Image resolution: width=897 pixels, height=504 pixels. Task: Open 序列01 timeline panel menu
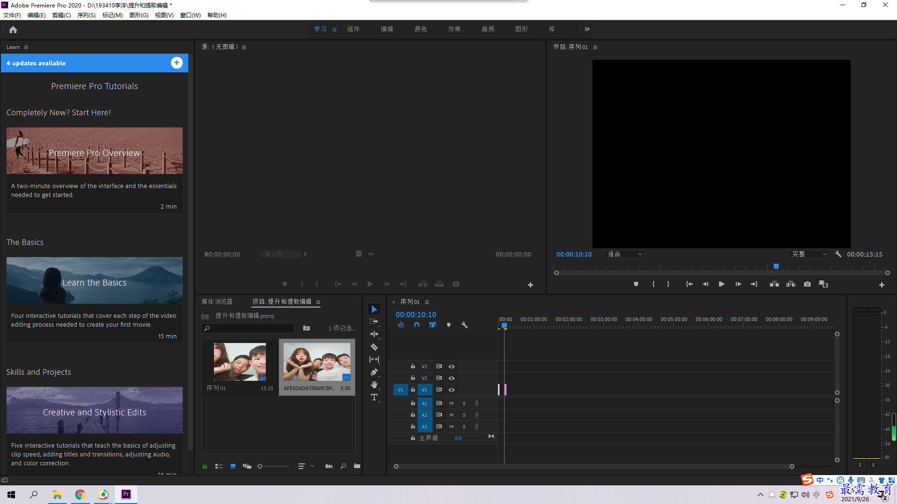click(x=427, y=302)
